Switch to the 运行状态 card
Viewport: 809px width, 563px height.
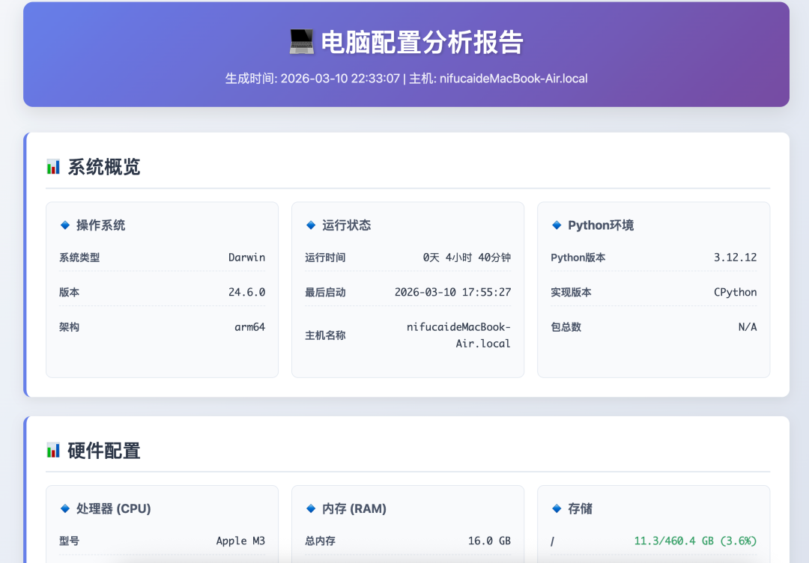340,225
